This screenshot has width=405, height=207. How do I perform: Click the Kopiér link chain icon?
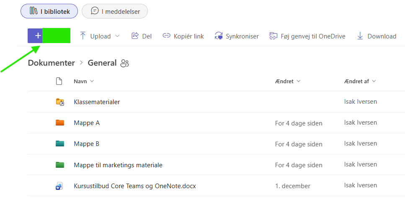(167, 36)
